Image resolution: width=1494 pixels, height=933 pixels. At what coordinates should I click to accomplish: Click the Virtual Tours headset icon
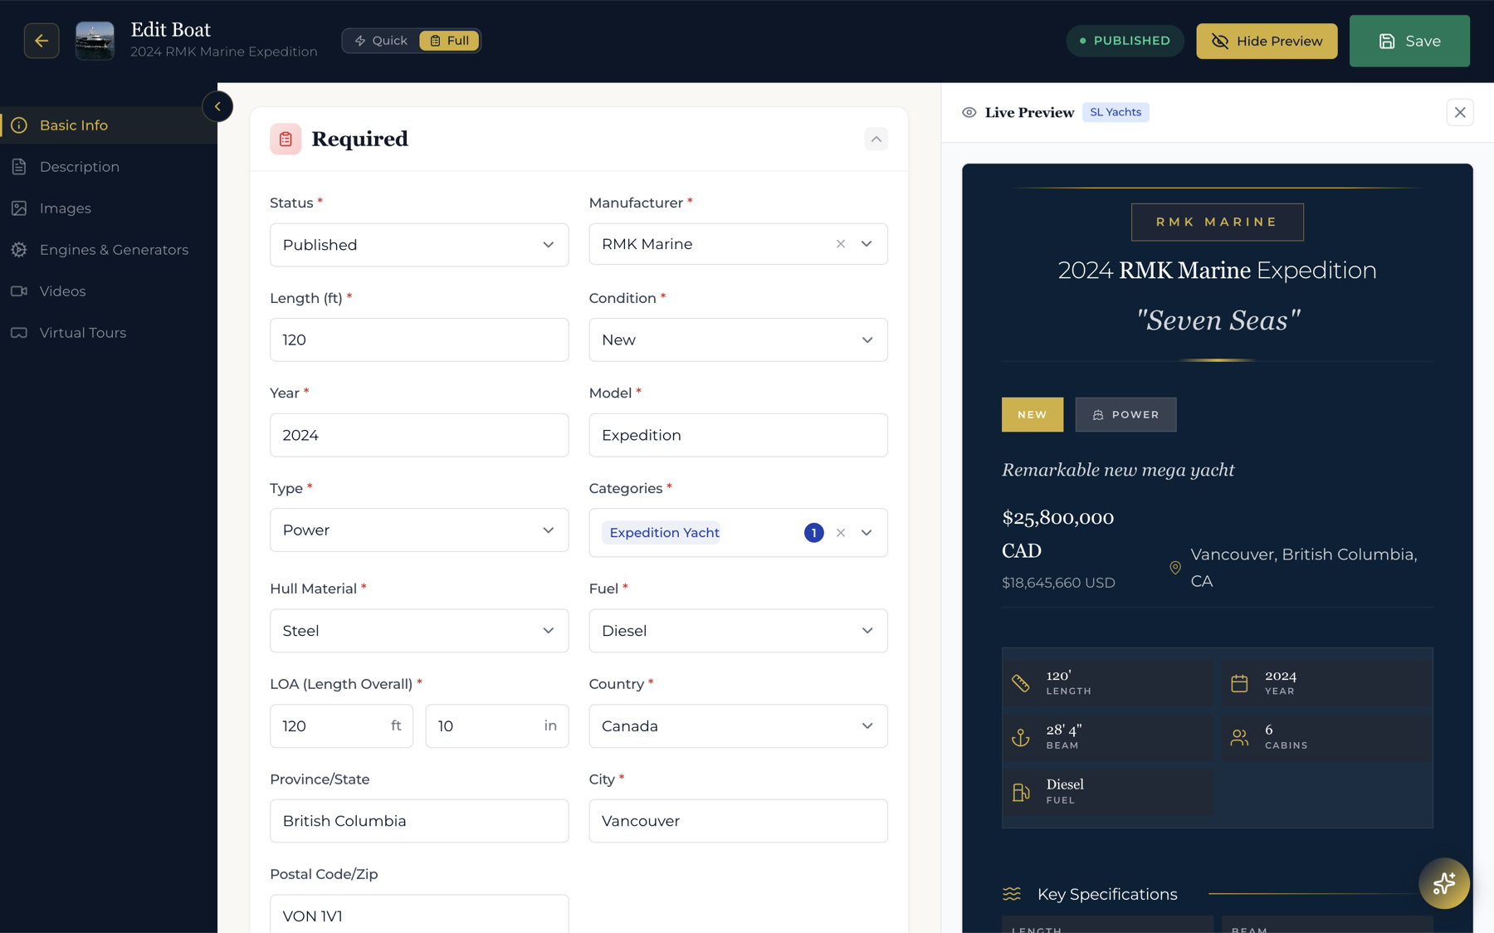pyautogui.click(x=19, y=333)
